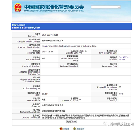Click the 'Issuance Date' label

pos(33,53)
